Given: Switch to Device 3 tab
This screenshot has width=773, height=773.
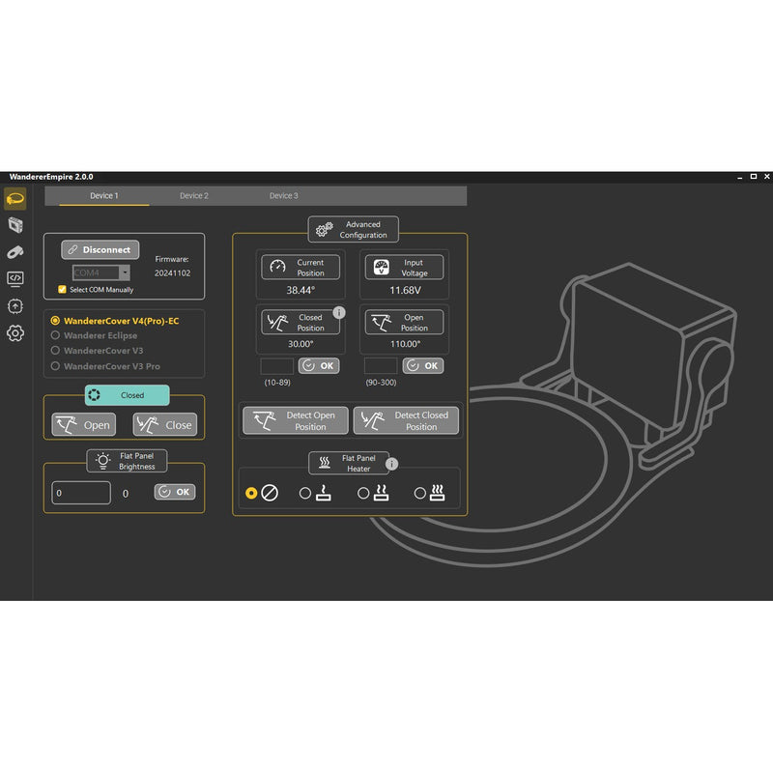Looking at the screenshot, I should point(283,196).
